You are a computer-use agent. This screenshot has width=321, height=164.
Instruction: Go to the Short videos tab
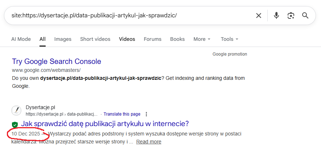[95, 39]
